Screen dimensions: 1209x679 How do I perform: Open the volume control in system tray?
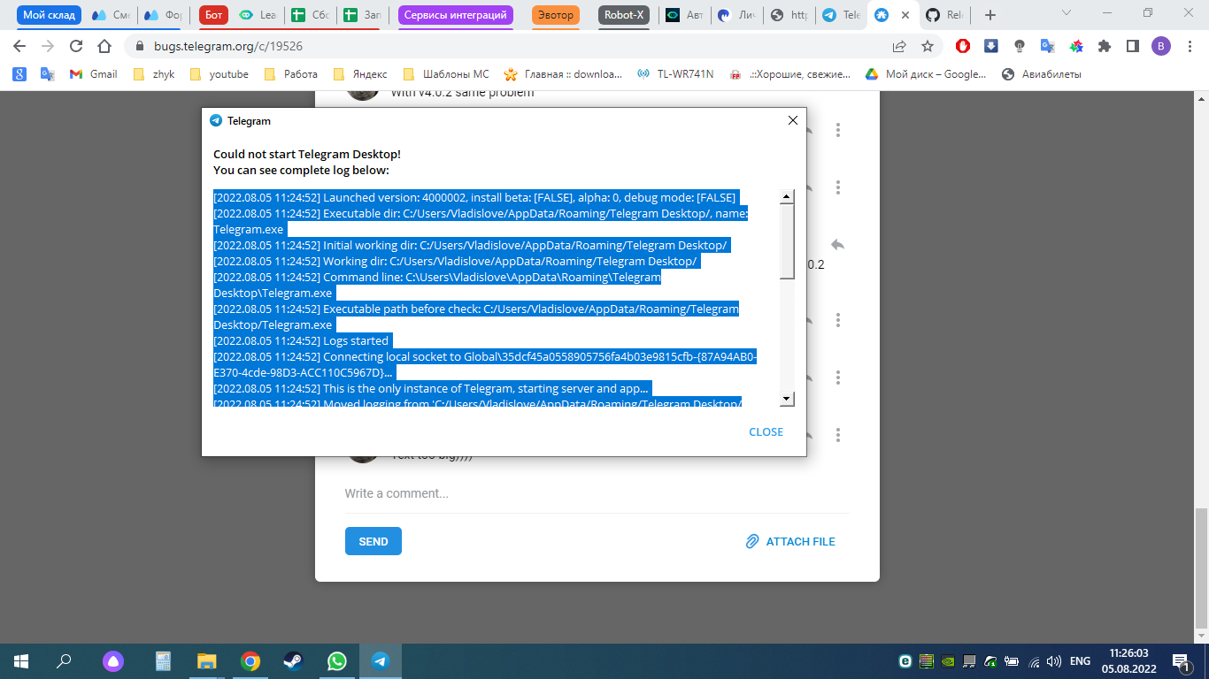pyautogui.click(x=1054, y=660)
